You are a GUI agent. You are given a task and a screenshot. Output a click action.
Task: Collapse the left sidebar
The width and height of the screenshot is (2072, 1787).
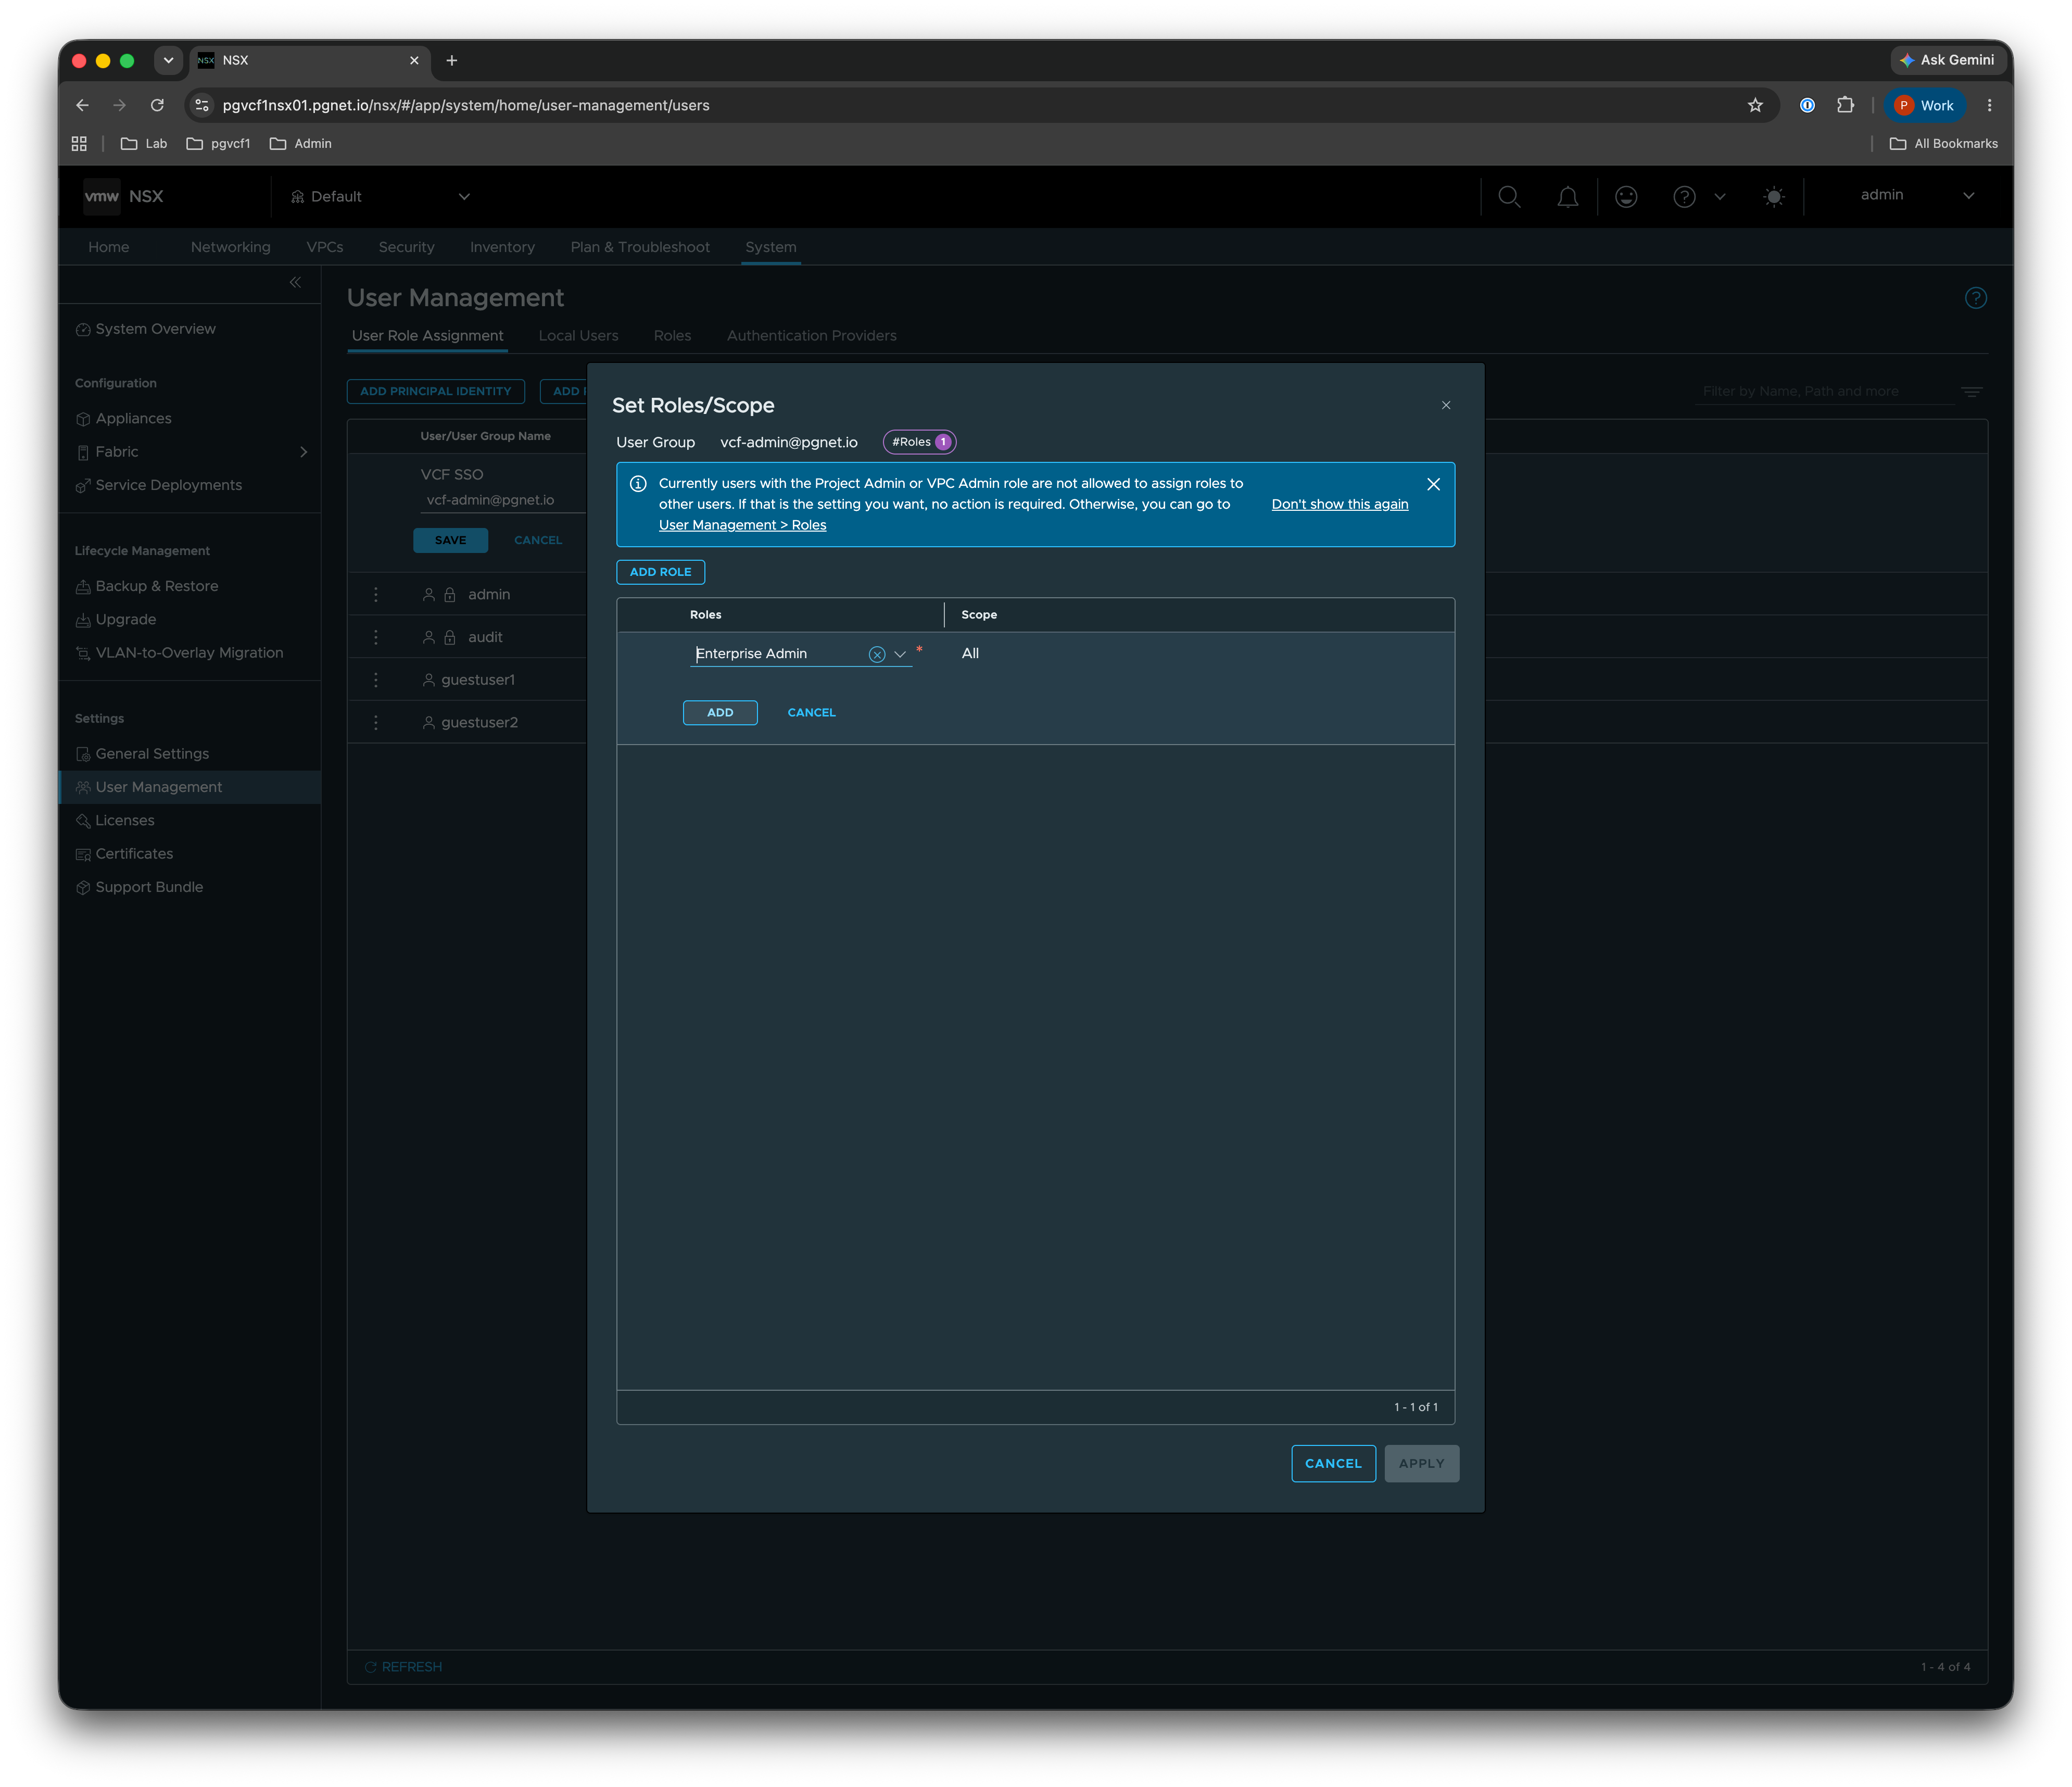point(295,283)
